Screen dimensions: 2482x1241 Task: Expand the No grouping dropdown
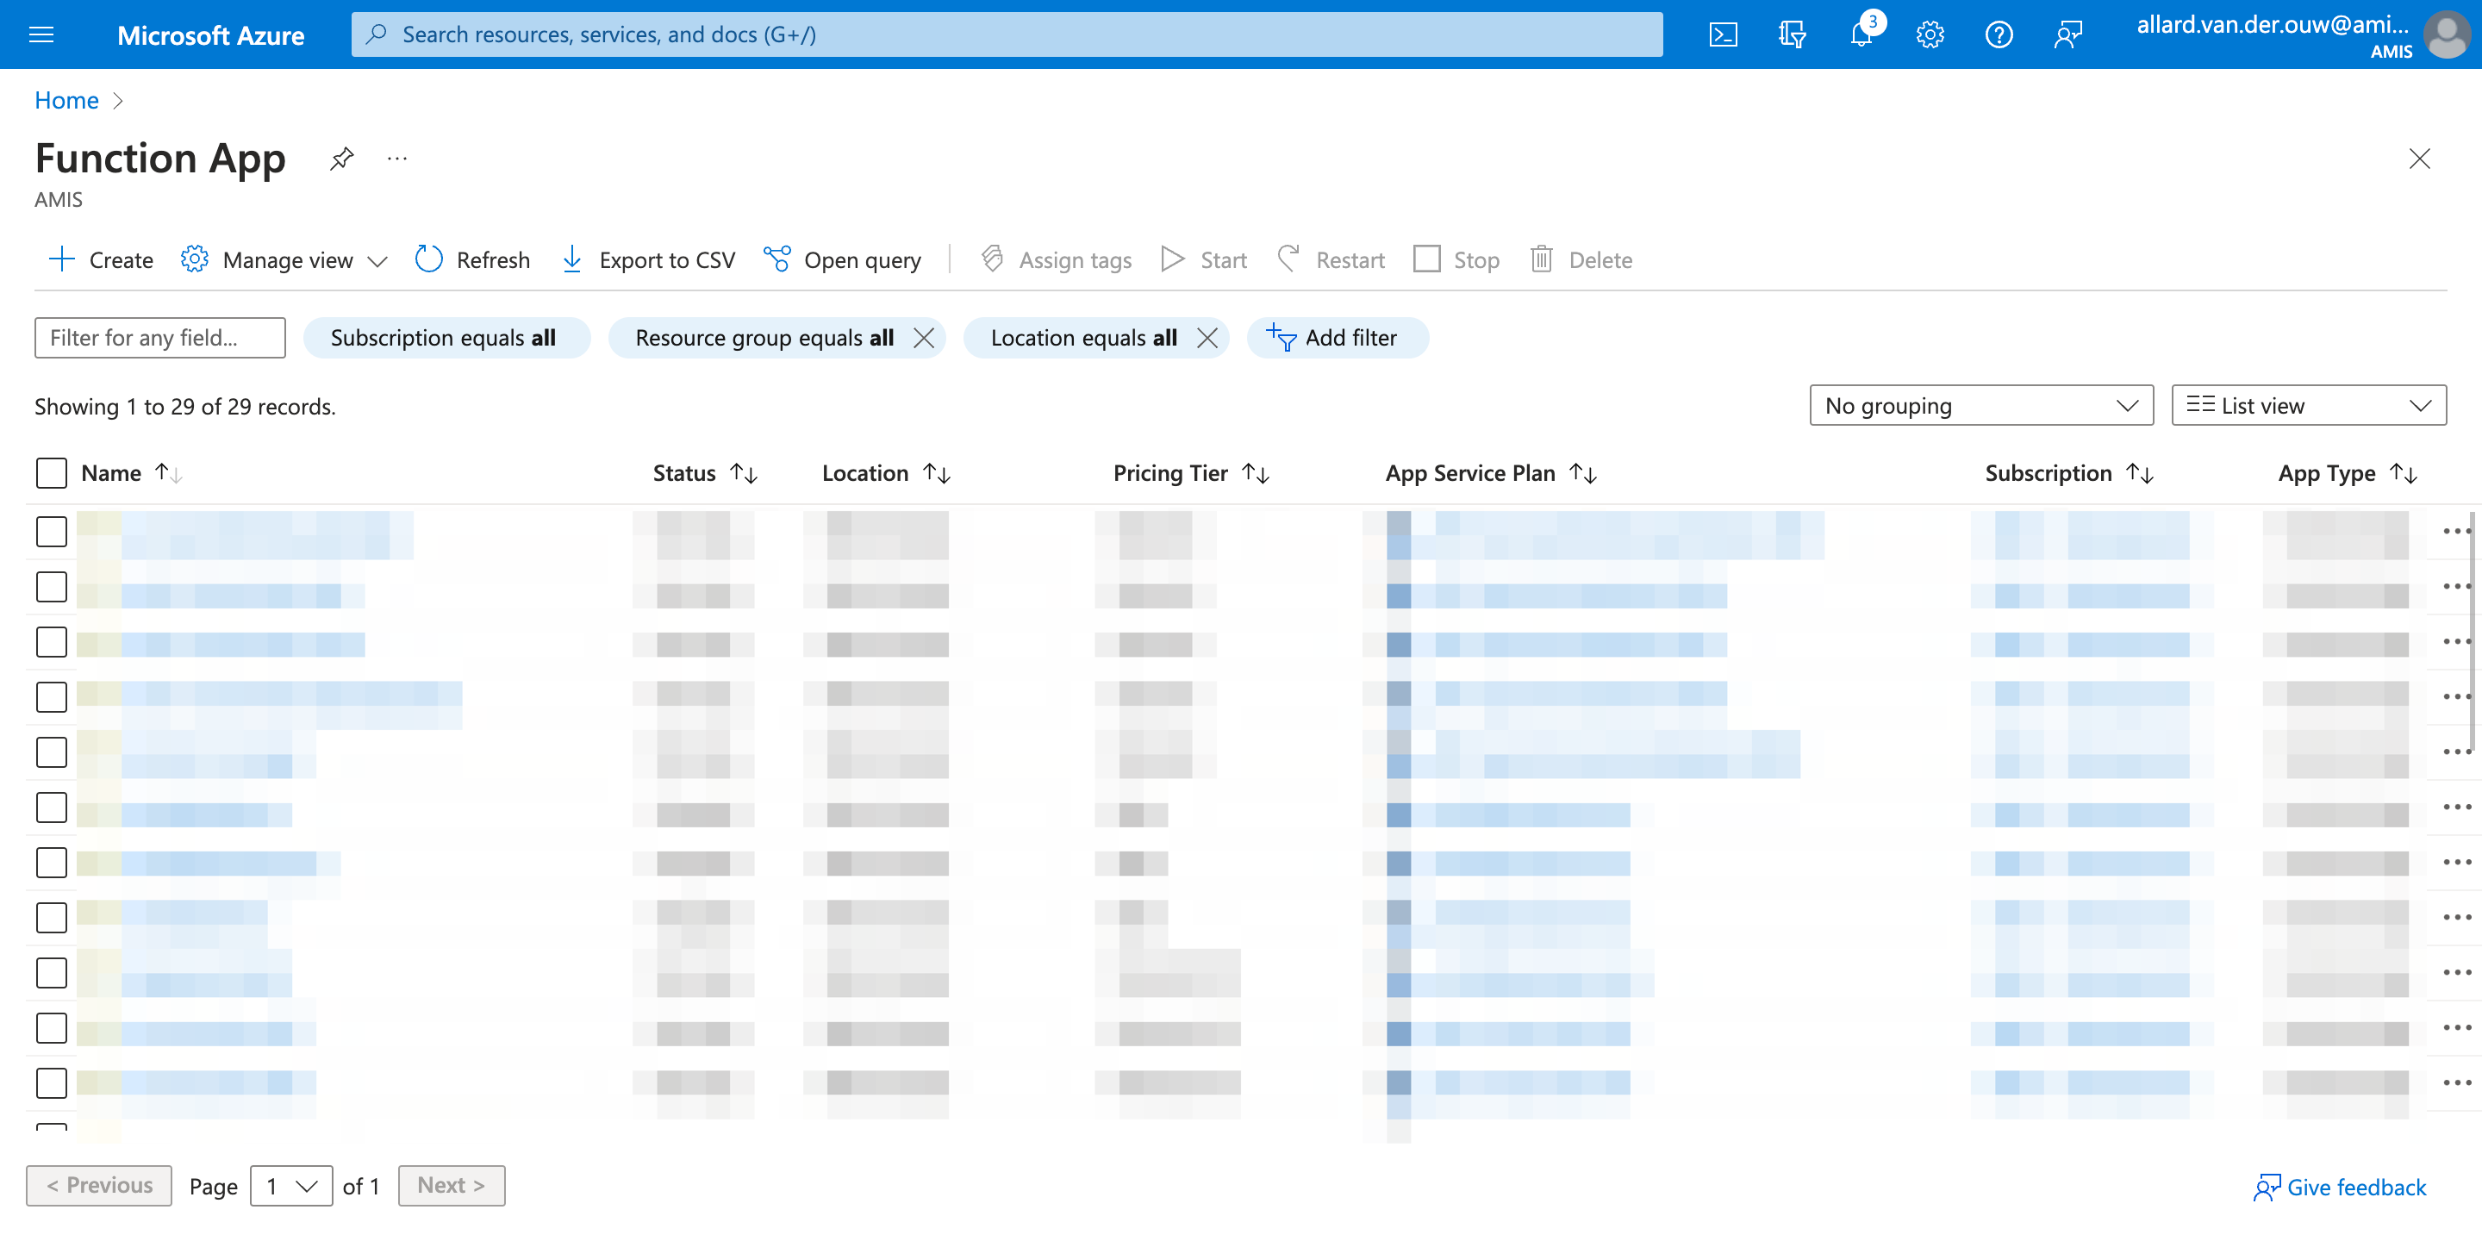(x=1980, y=406)
